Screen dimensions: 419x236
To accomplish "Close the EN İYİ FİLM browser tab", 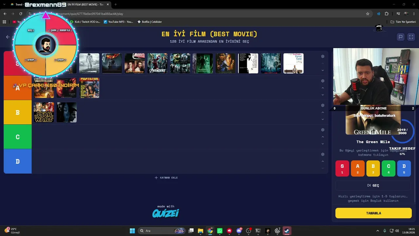I will pos(108,5).
